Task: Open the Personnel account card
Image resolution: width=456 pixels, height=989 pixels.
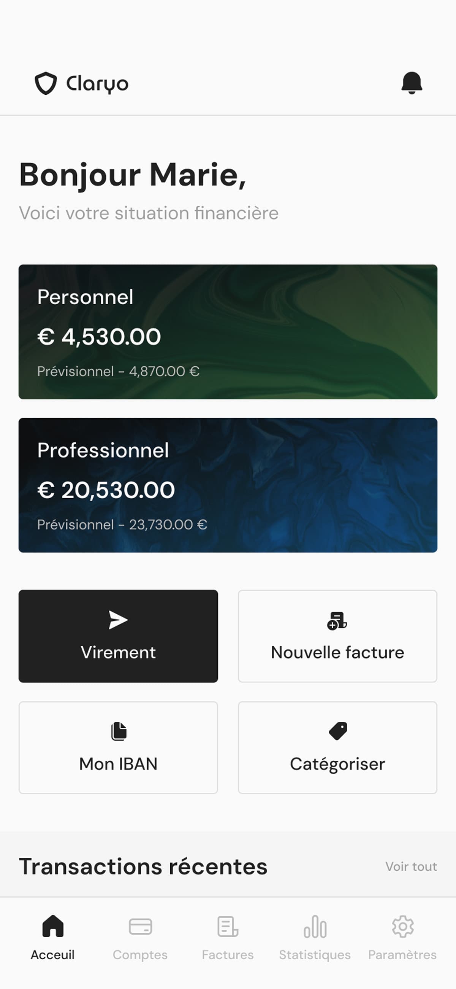Action: pos(228,332)
